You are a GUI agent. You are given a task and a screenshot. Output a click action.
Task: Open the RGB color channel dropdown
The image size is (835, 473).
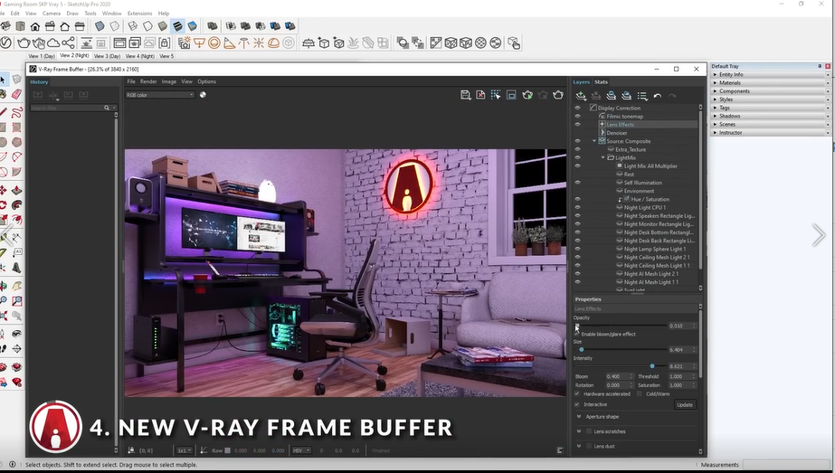[x=160, y=95]
